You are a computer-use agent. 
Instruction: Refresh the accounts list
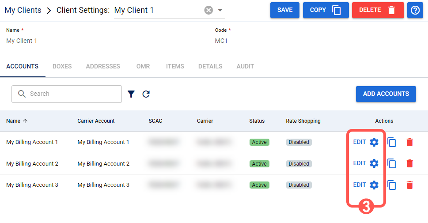coord(146,94)
